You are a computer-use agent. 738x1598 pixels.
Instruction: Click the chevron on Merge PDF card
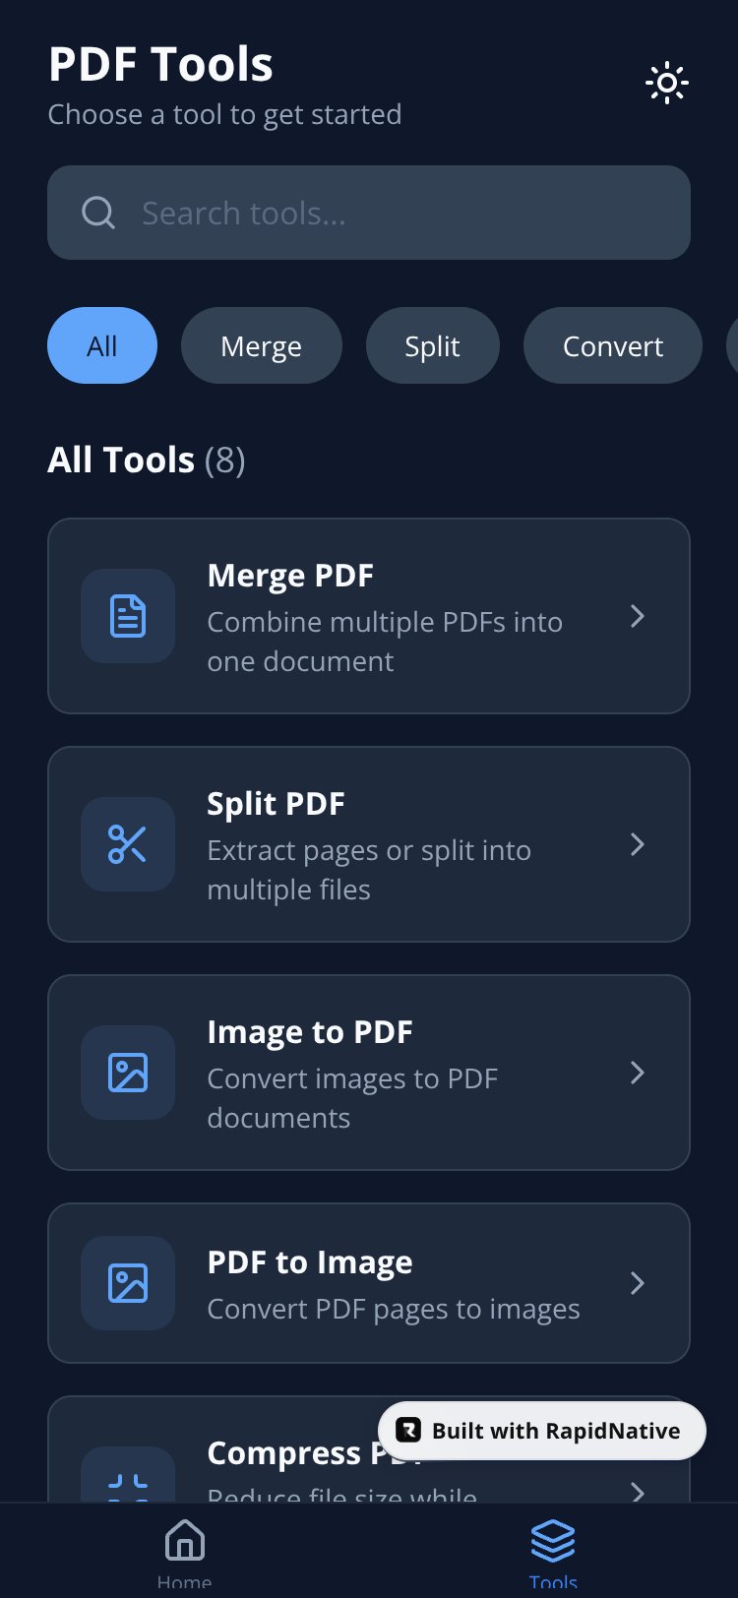pos(638,616)
